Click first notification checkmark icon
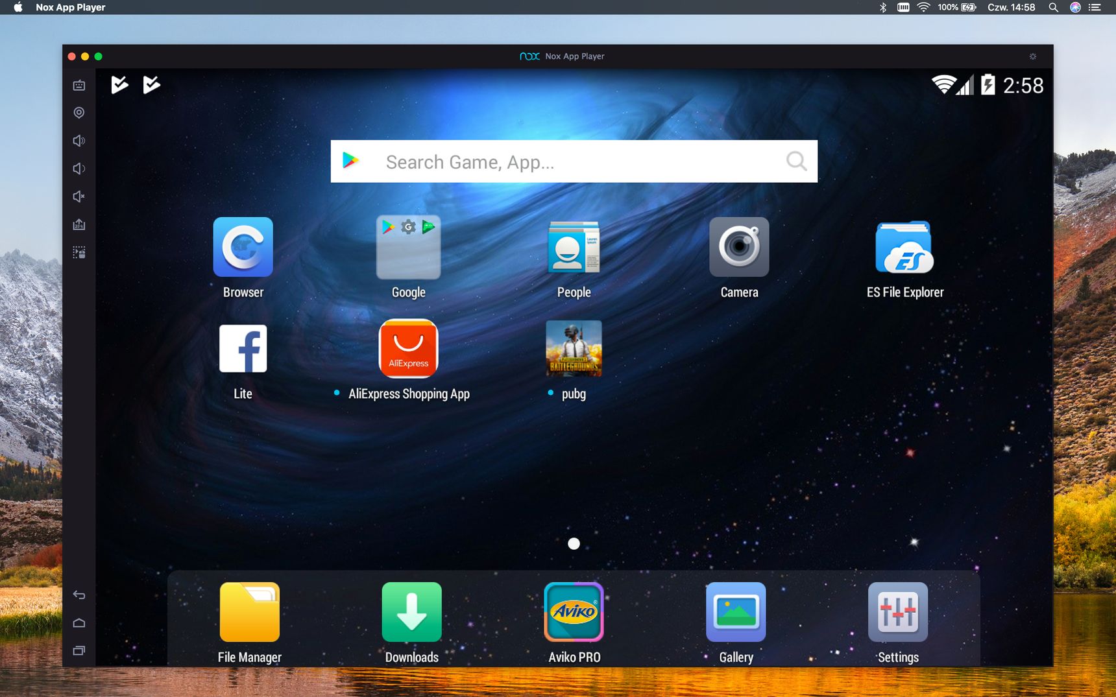 pos(119,84)
